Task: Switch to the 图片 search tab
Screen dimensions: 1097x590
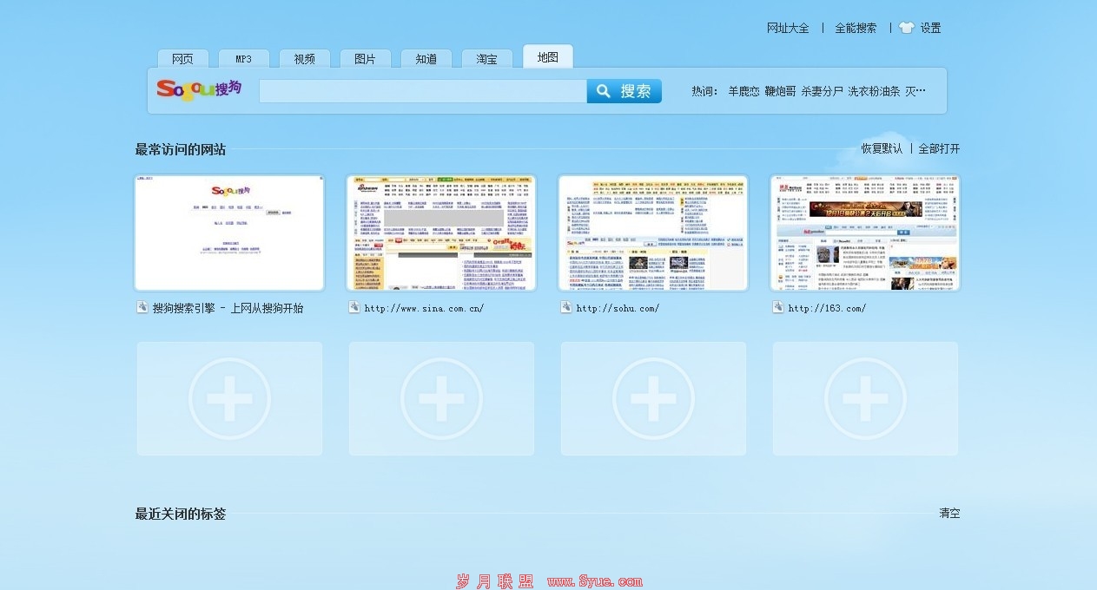Action: 365,58
